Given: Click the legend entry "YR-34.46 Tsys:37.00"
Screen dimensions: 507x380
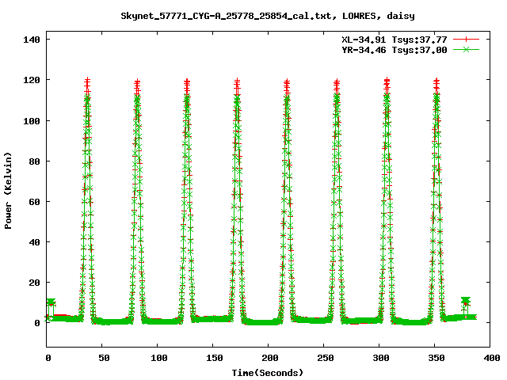Looking at the screenshot, I should click(395, 50).
